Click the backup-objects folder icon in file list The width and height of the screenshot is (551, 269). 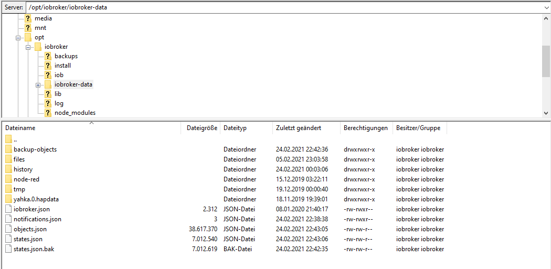click(8, 149)
